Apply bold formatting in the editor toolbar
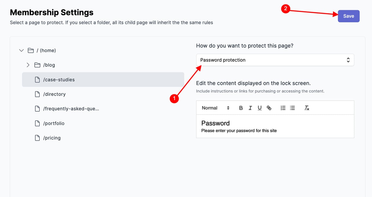The width and height of the screenshot is (372, 197). [241, 108]
